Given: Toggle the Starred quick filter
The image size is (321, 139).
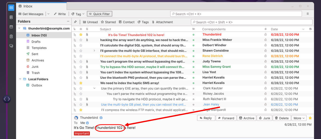Looking at the screenshot, I should 108,22.
